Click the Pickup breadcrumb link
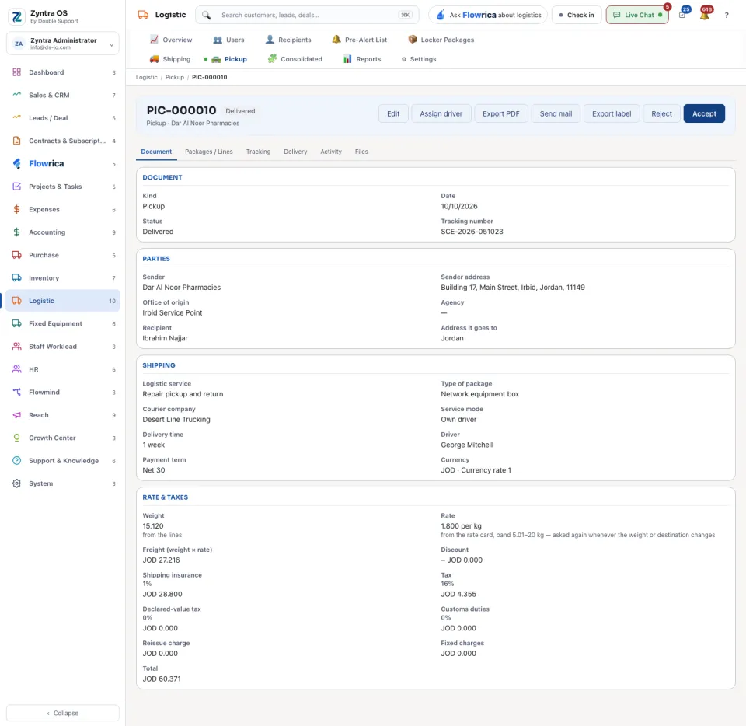The width and height of the screenshot is (746, 726). point(175,77)
